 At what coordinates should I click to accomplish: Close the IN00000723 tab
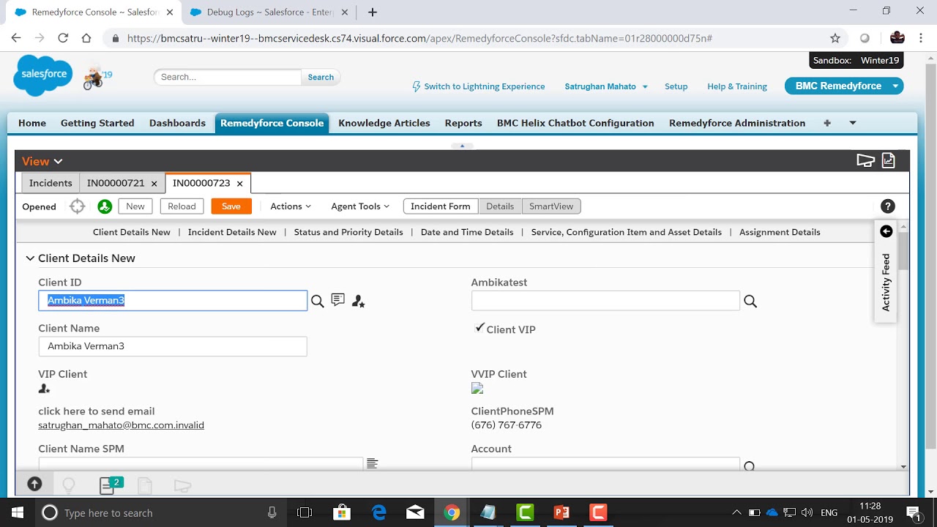(239, 184)
